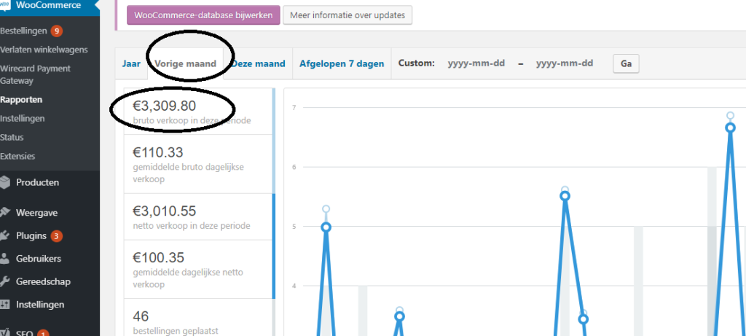Open Bestellingen in the WooCommerce submenu
The width and height of the screenshot is (746, 336).
[24, 31]
